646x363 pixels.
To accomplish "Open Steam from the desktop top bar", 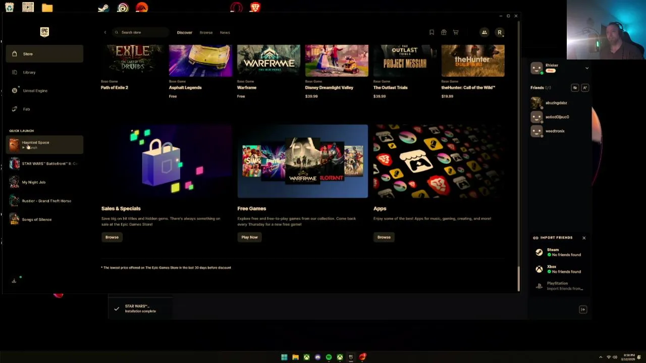I will [103, 8].
